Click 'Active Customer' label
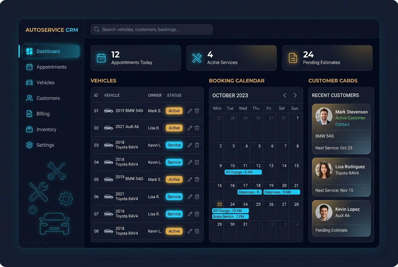 click(x=350, y=118)
